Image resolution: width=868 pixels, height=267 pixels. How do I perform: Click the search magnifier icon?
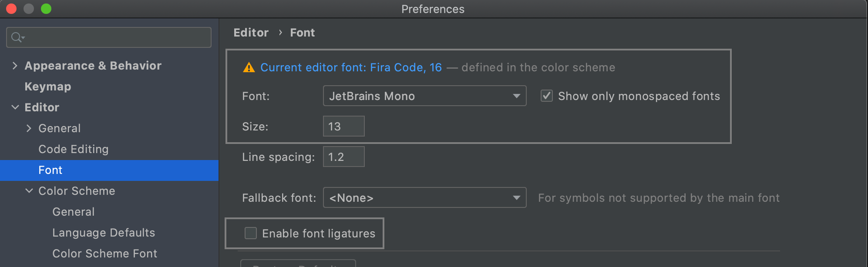(17, 37)
